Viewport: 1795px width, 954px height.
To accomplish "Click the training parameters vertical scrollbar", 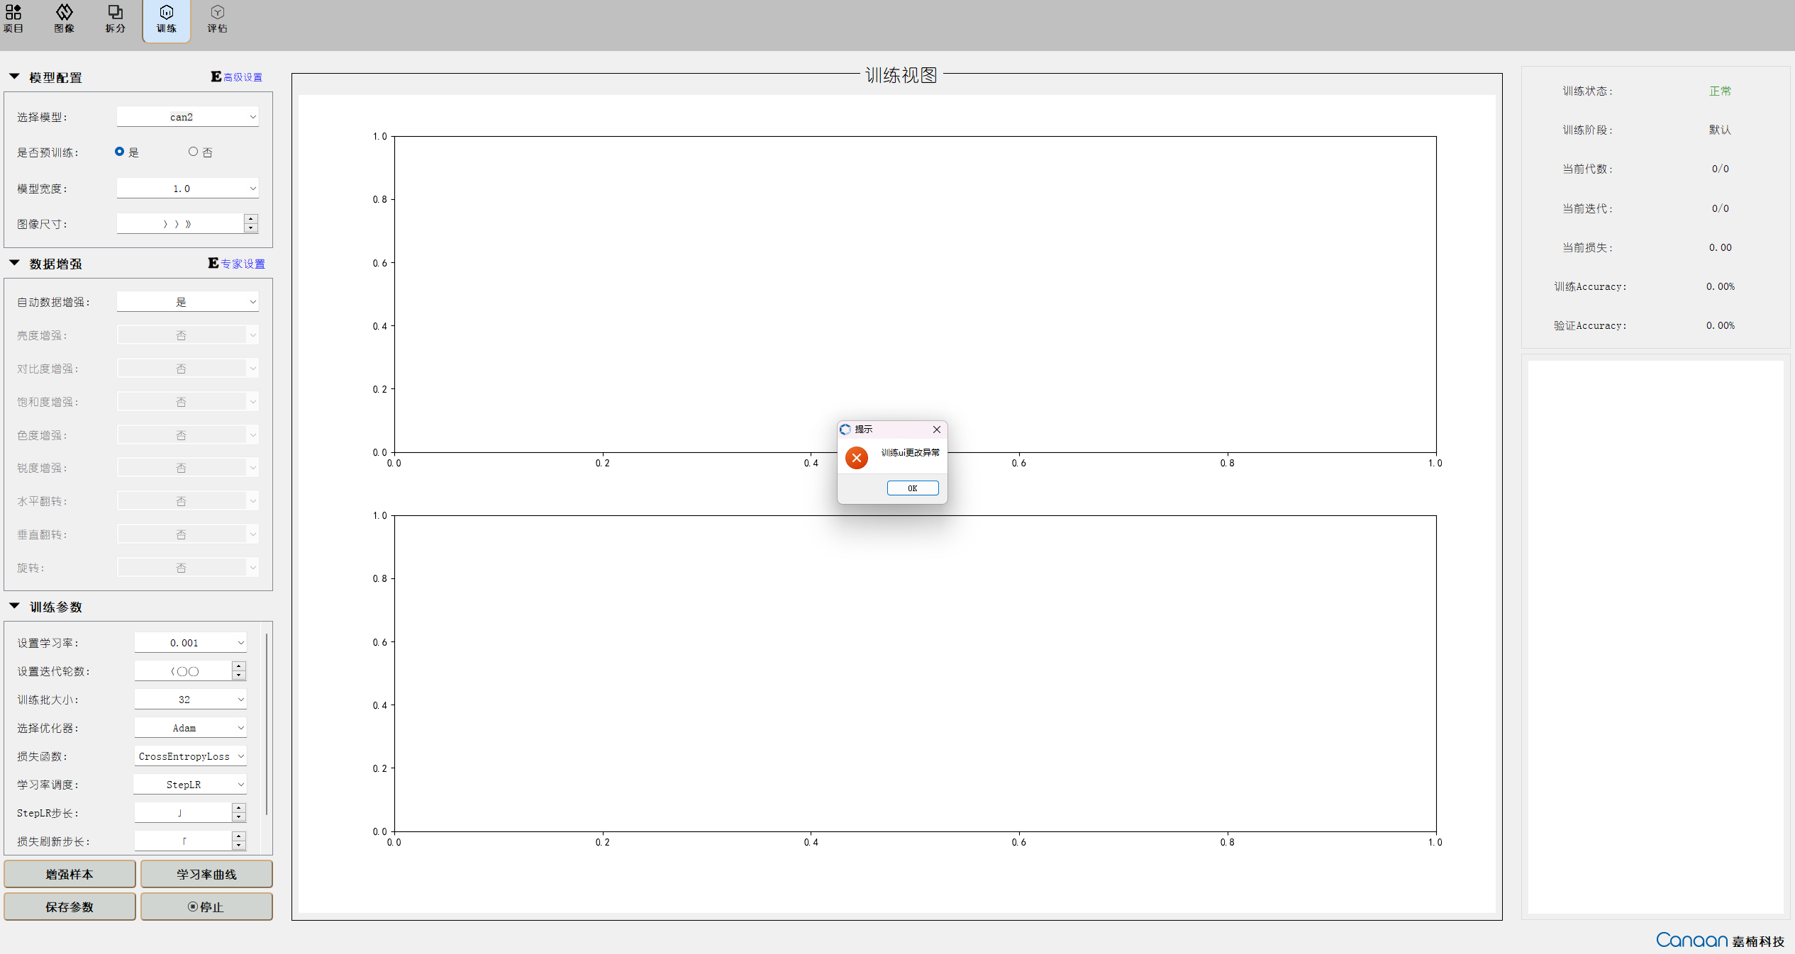I will click(266, 723).
